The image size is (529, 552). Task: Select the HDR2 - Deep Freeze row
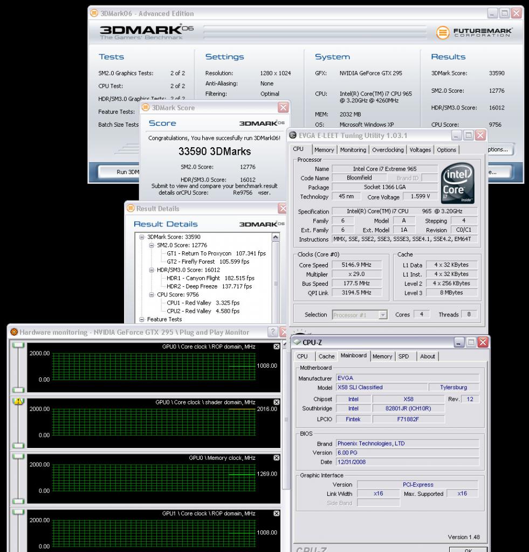[x=209, y=287]
